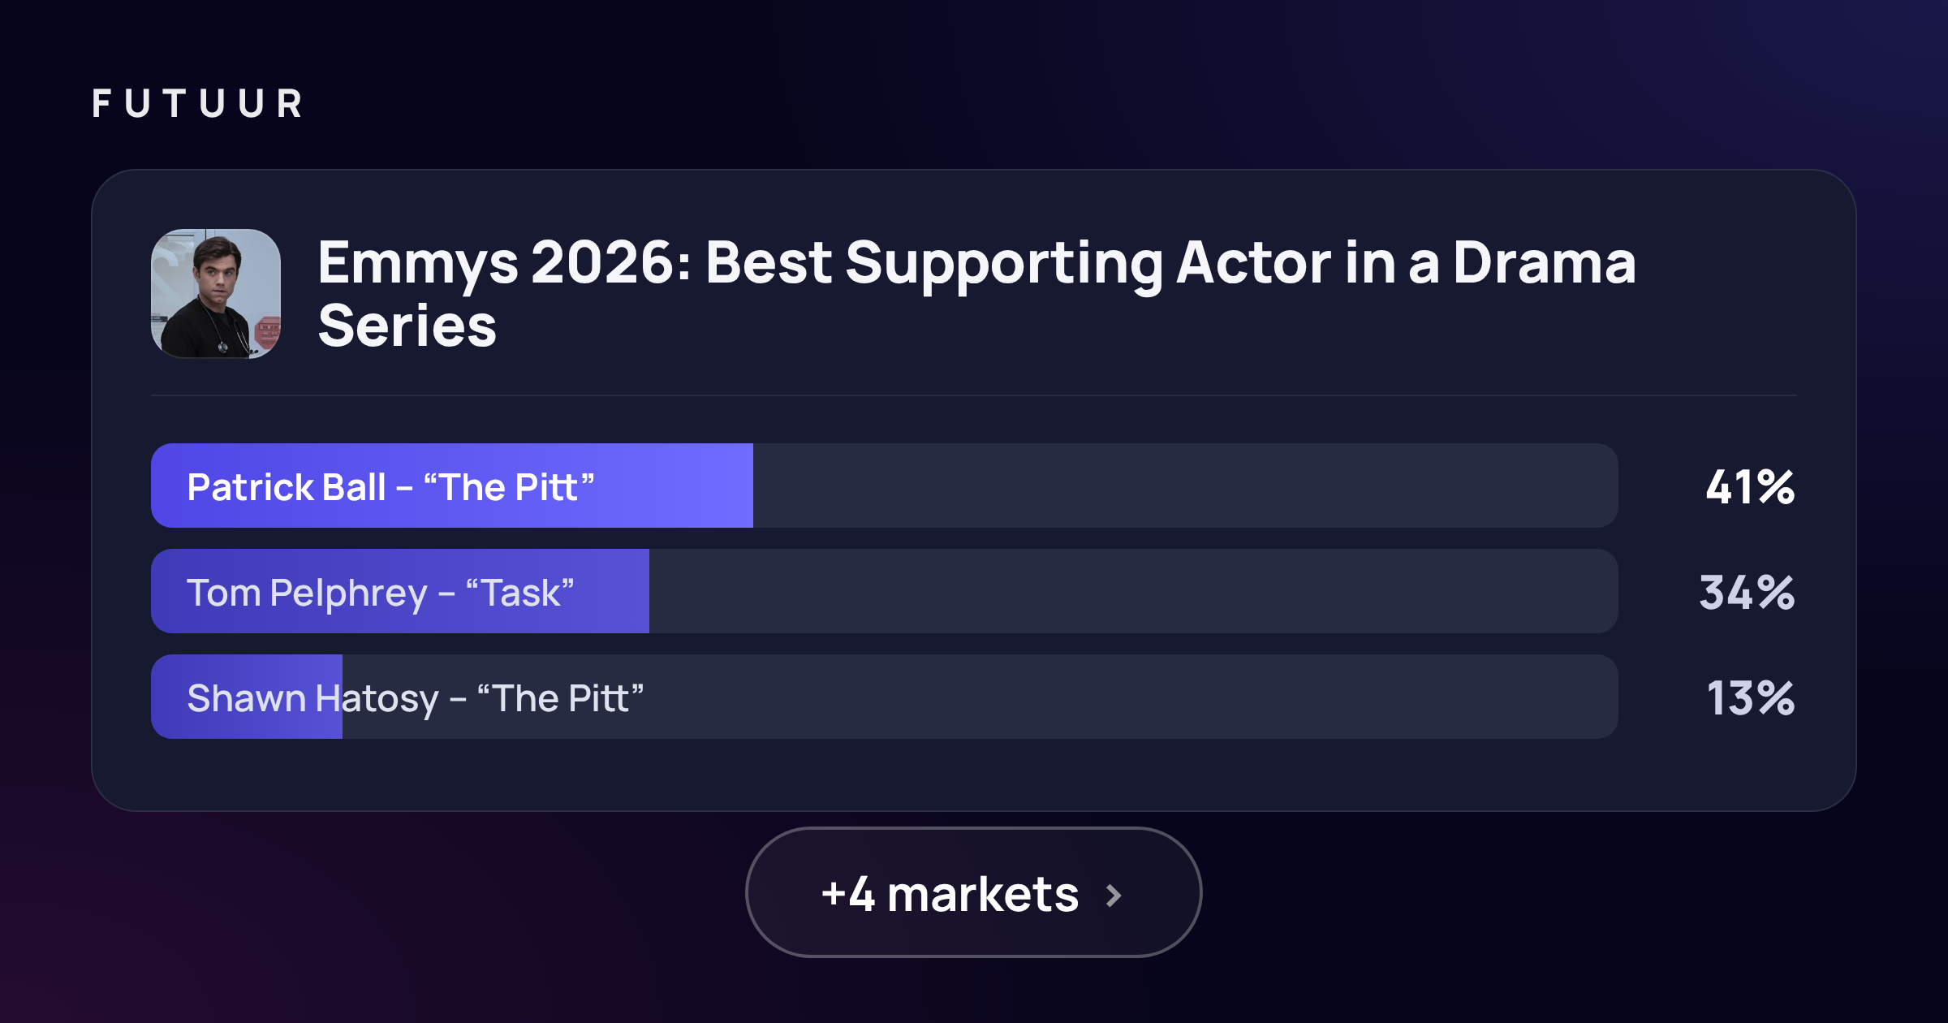1948x1023 pixels.
Task: Click the word "Series" in the title
Action: point(407,326)
